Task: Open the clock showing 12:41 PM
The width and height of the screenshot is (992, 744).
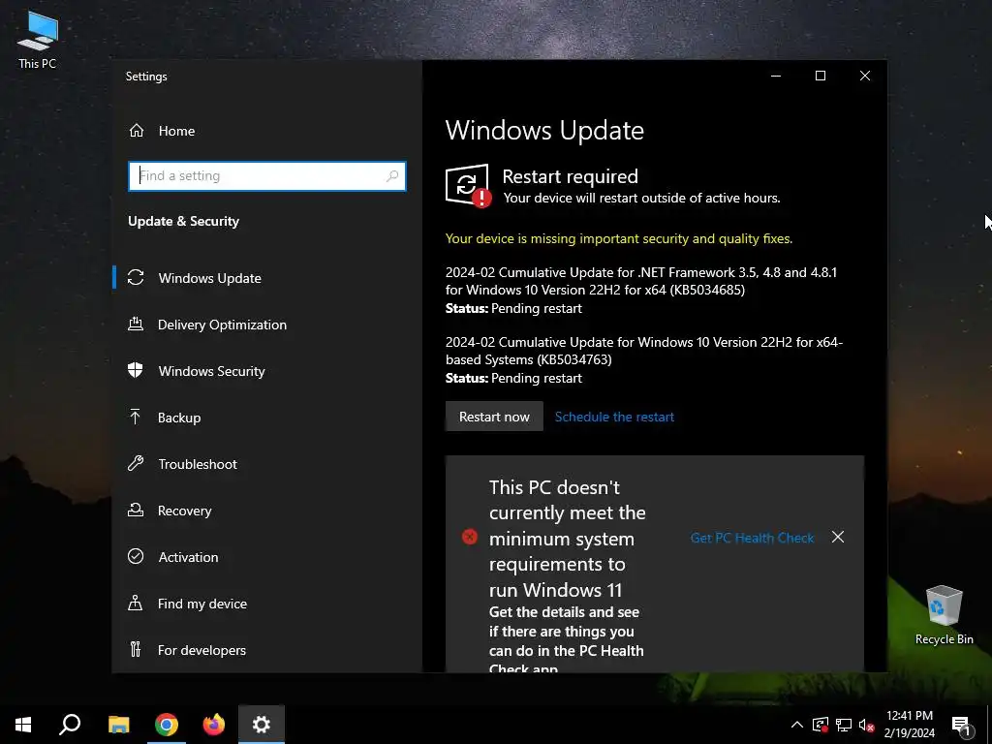Action: [909, 725]
